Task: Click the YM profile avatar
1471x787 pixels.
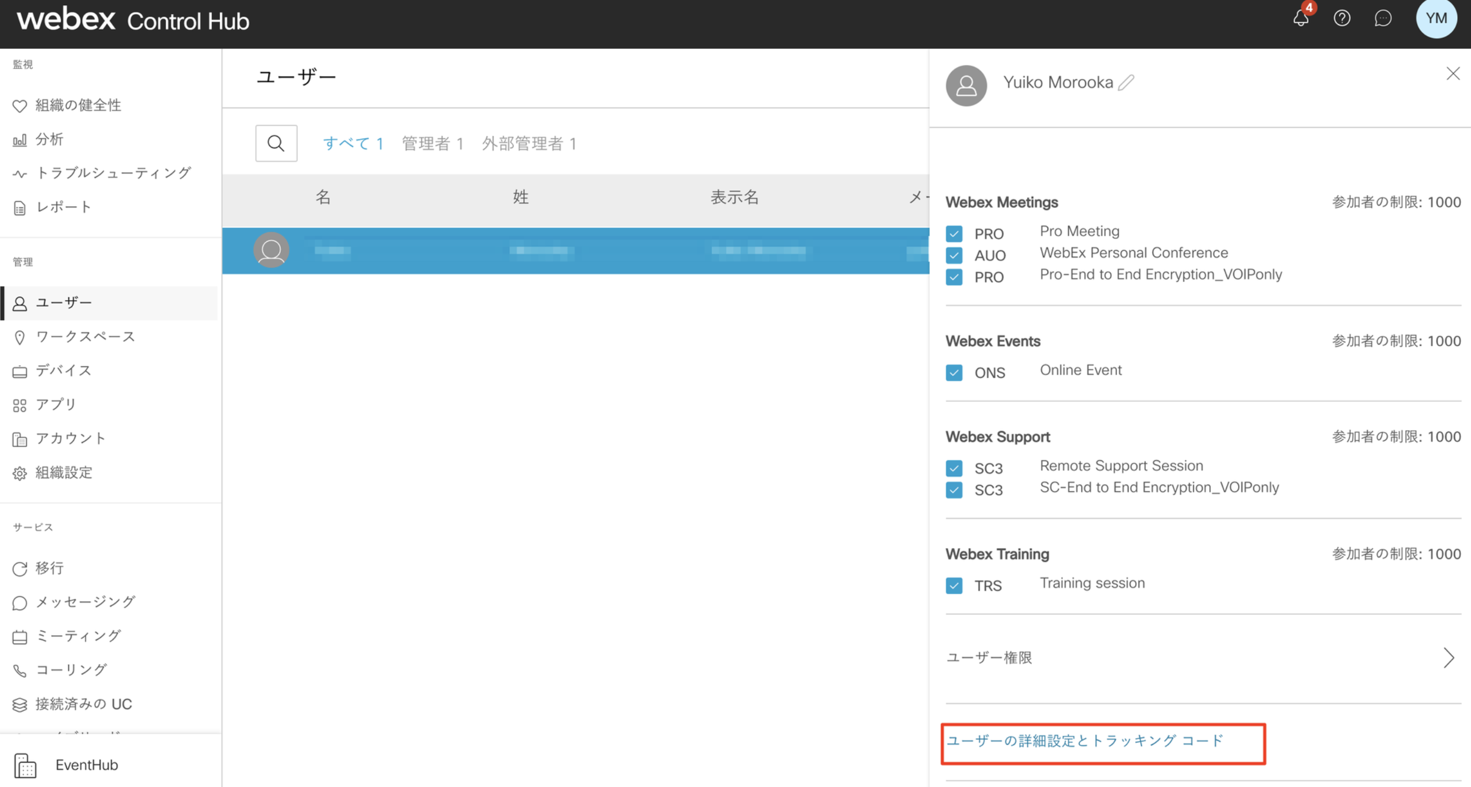Action: (x=1436, y=18)
